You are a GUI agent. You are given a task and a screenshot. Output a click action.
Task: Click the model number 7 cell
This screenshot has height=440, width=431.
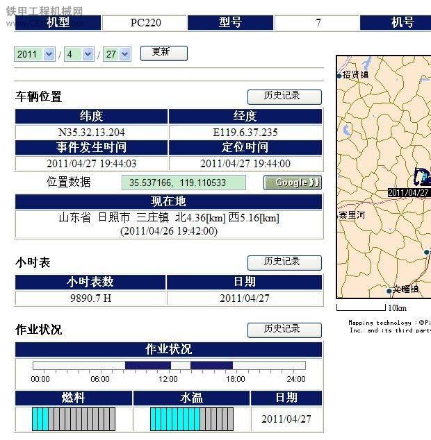click(x=318, y=23)
